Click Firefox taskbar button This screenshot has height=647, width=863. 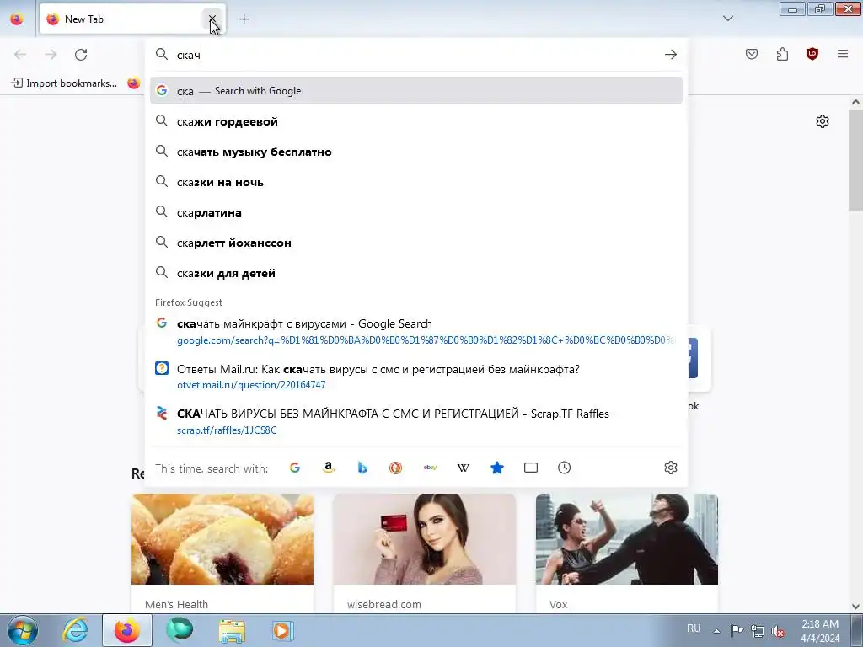tap(127, 630)
